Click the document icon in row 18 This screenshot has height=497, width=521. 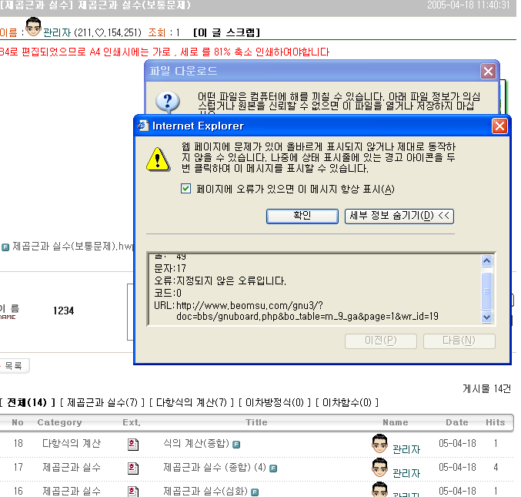[x=133, y=445]
